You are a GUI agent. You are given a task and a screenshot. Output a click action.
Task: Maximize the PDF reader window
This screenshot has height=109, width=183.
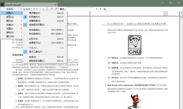pyautogui.click(x=170, y=3)
